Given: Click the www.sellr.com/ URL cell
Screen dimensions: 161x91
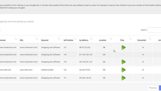Looking at the screenshot, I should [x=26, y=70].
